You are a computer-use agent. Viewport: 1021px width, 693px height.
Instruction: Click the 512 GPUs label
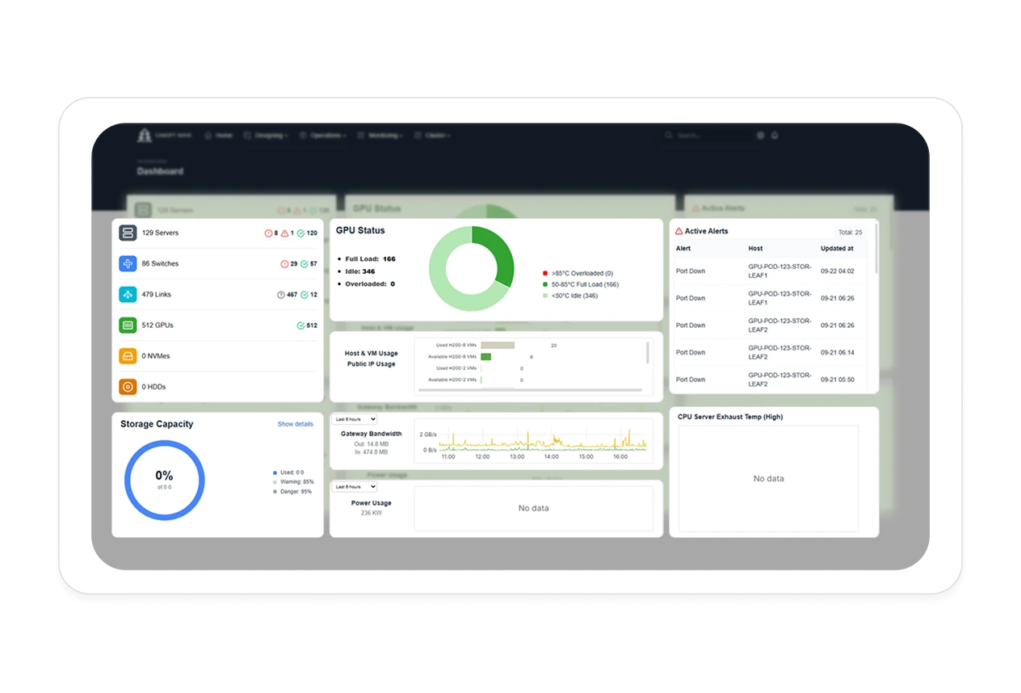coord(158,325)
